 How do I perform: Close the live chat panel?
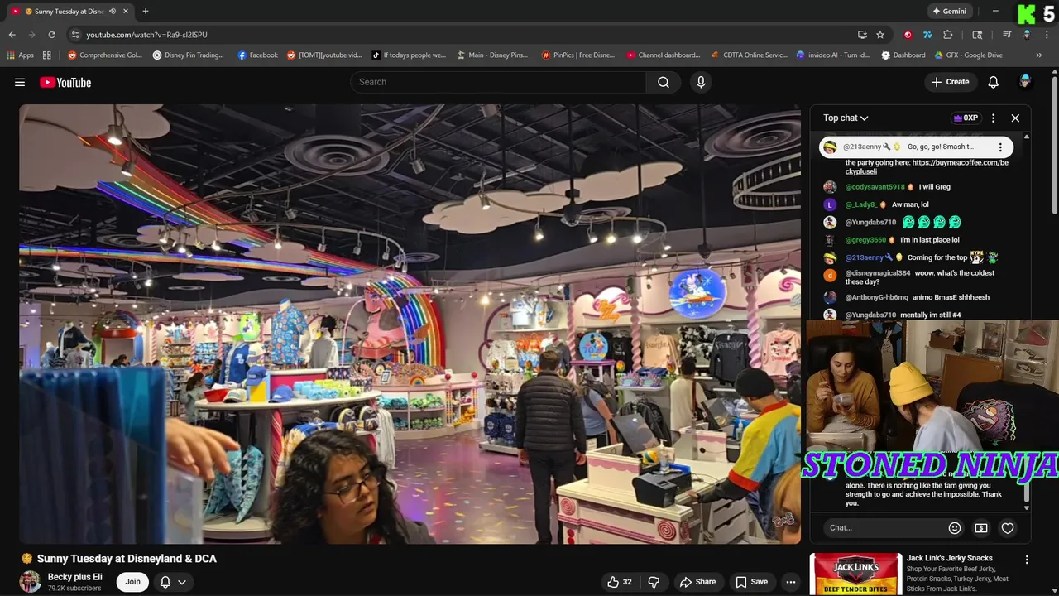click(1015, 118)
